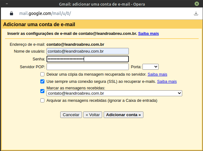Click into the Senha password field
203x151 pixels.
(x=88, y=59)
